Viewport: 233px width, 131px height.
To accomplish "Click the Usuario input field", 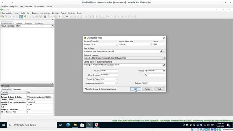I will click(x=109, y=71).
